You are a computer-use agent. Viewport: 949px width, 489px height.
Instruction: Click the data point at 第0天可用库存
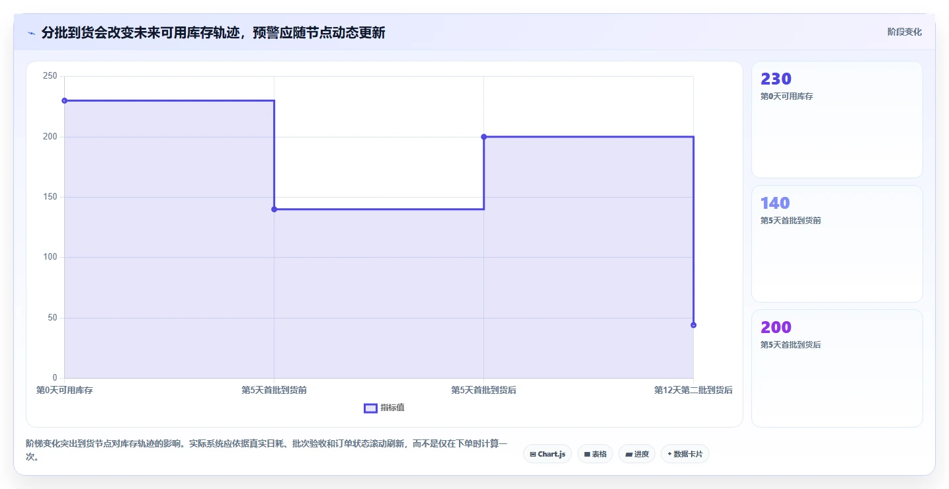[64, 100]
